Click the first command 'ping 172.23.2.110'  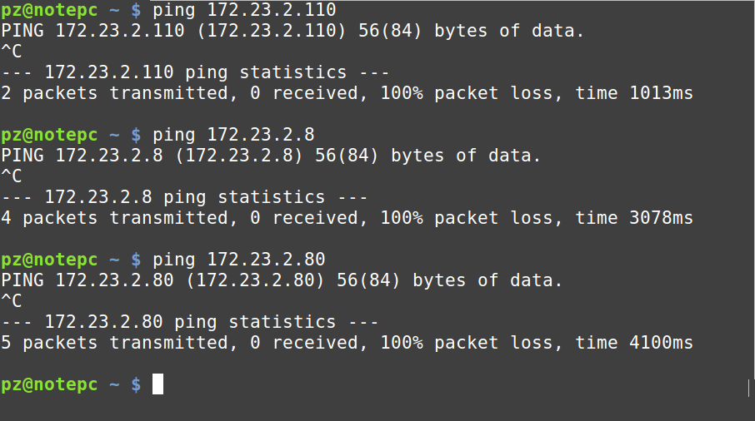[244, 10]
